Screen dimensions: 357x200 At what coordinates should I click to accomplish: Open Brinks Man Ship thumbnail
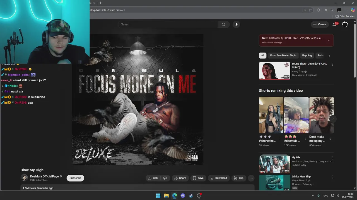pyautogui.click(x=274, y=183)
